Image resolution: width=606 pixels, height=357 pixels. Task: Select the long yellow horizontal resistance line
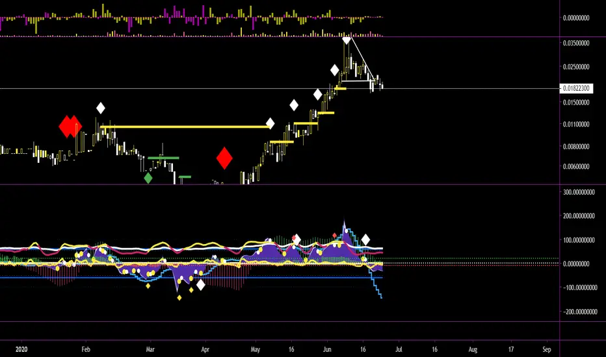point(185,127)
